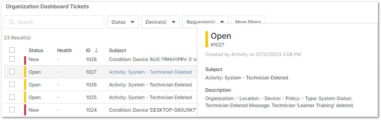Click the Subject column header
381x120 pixels.
point(118,50)
